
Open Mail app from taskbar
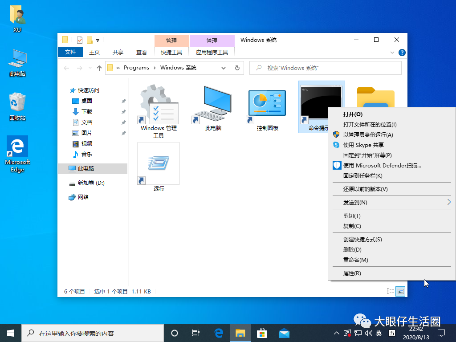click(284, 333)
